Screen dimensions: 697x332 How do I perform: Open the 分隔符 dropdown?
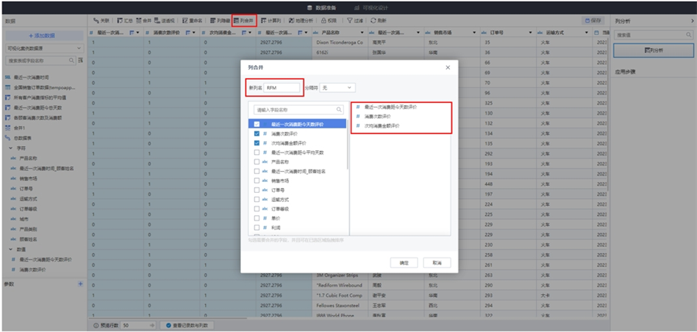click(339, 88)
